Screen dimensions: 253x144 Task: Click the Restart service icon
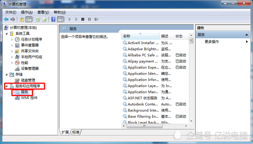96,19
